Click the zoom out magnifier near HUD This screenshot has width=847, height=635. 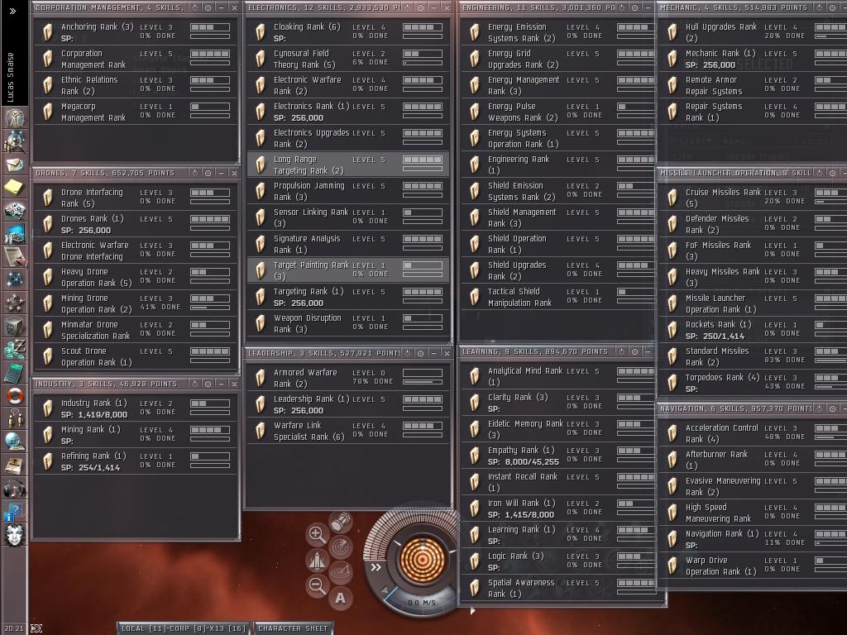(x=317, y=586)
